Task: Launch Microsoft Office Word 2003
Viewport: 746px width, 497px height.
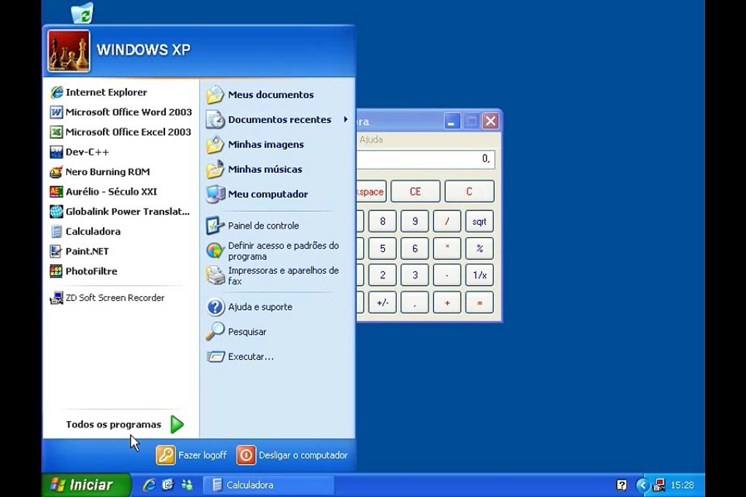Action: (x=121, y=113)
